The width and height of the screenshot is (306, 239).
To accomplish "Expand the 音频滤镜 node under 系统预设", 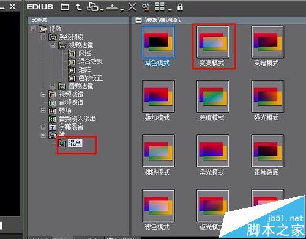I will 53,86.
